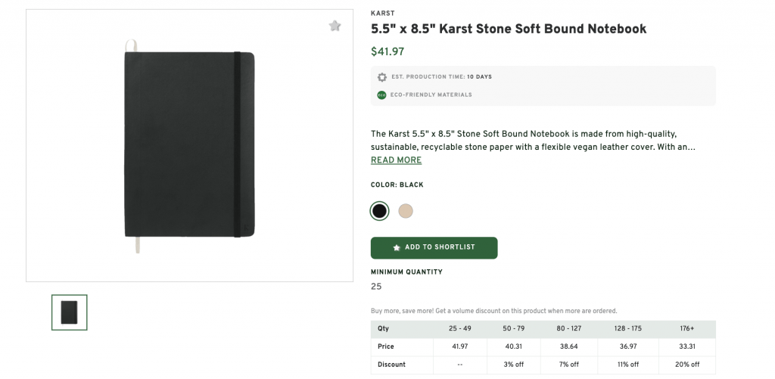The width and height of the screenshot is (775, 379).
Task: Select the beige color swatch
Action: click(x=406, y=211)
